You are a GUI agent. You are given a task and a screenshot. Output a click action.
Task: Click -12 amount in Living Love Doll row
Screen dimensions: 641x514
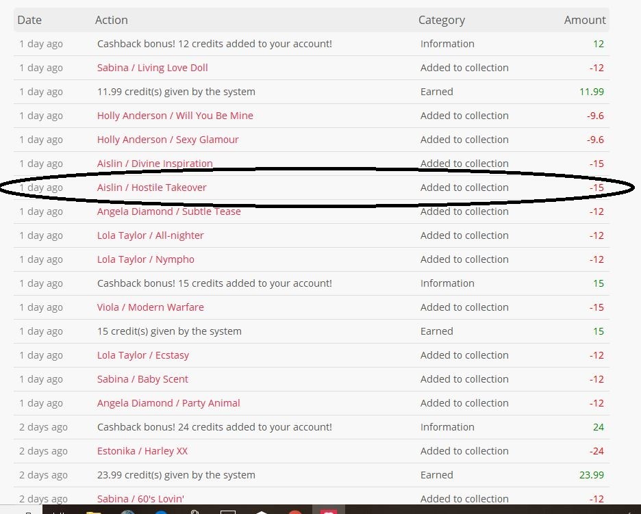[x=596, y=68]
